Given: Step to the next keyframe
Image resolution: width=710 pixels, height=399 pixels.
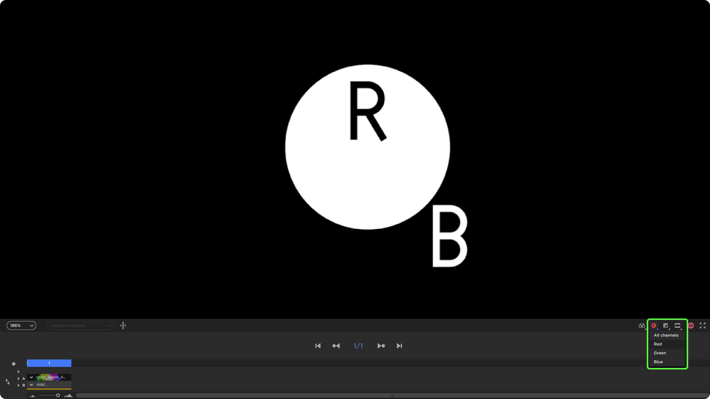Looking at the screenshot, I should [x=381, y=346].
